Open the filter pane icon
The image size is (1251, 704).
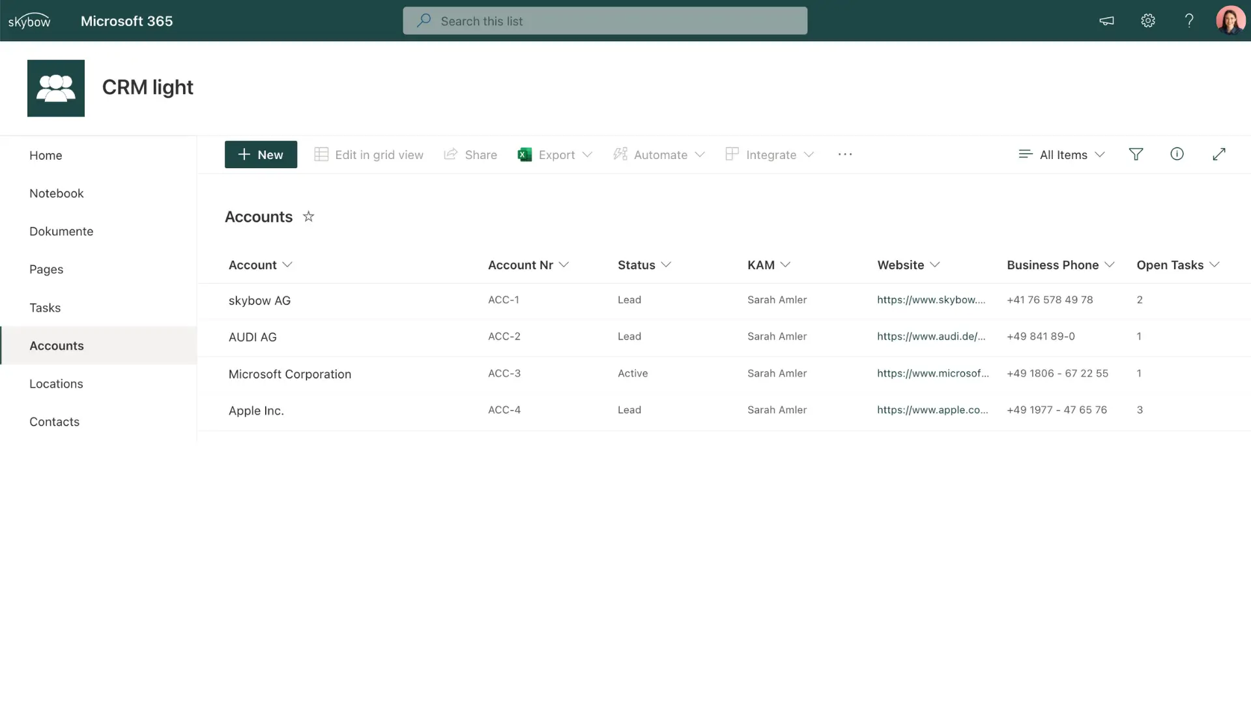point(1136,154)
